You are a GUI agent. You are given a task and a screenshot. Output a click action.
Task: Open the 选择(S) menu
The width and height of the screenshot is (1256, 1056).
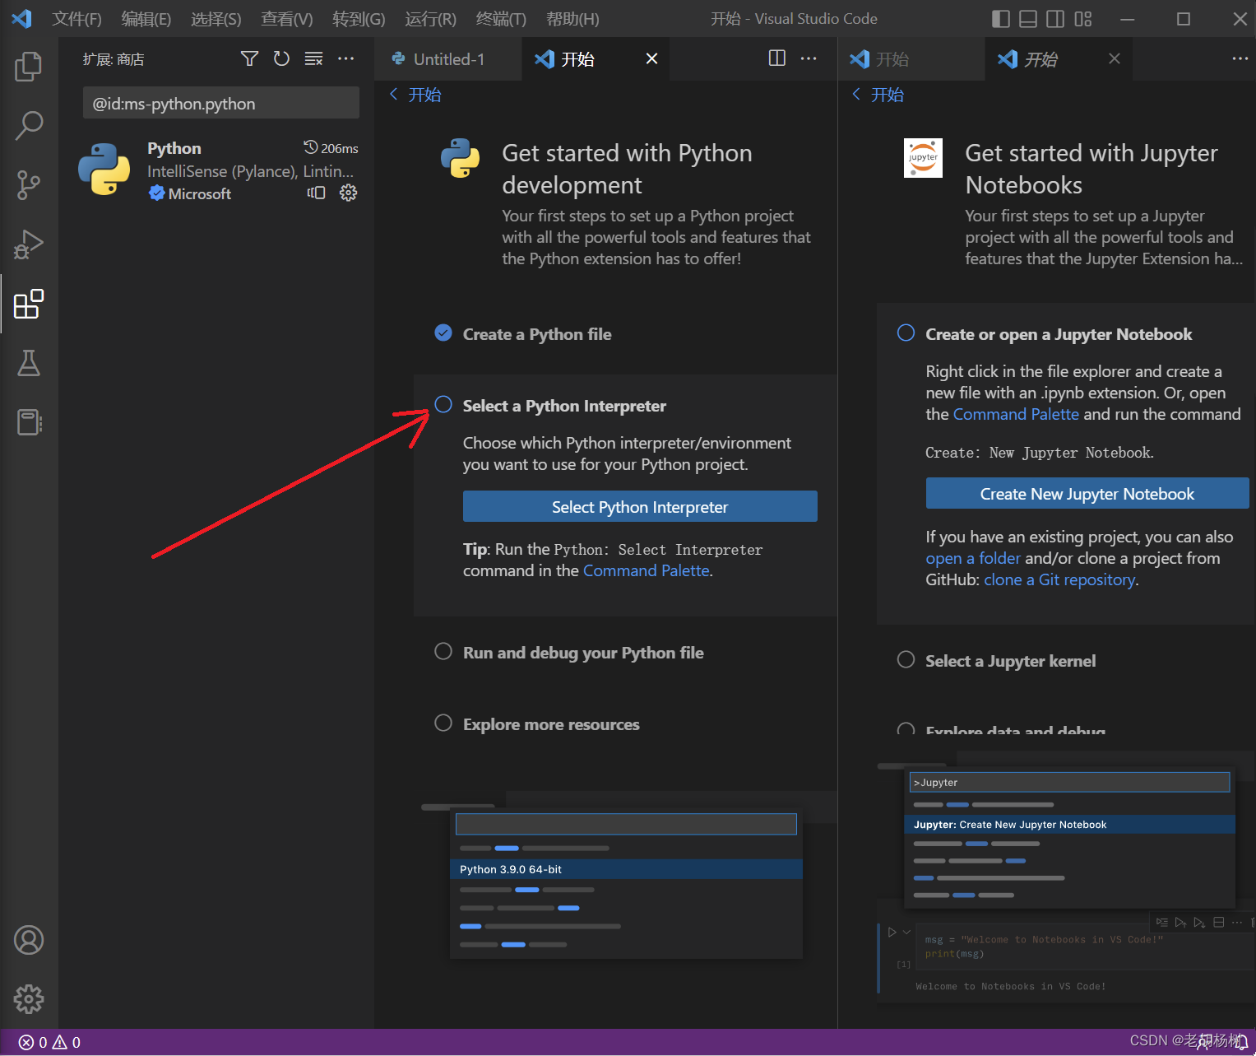coord(216,19)
